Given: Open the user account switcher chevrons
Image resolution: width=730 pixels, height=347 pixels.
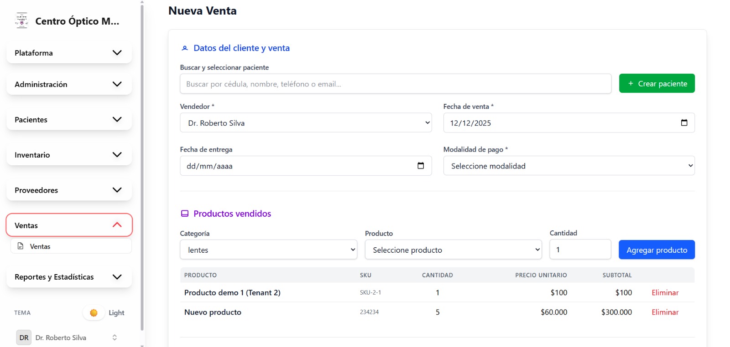Looking at the screenshot, I should 115,337.
